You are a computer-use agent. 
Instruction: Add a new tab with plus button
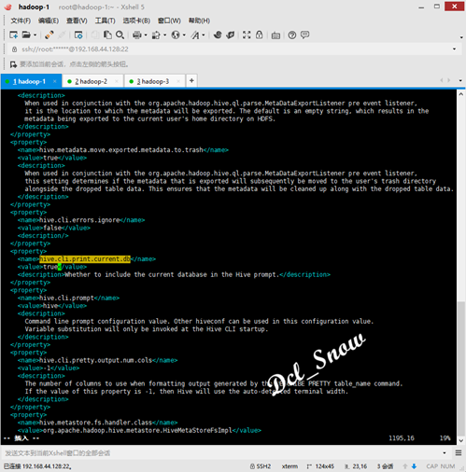(191, 81)
